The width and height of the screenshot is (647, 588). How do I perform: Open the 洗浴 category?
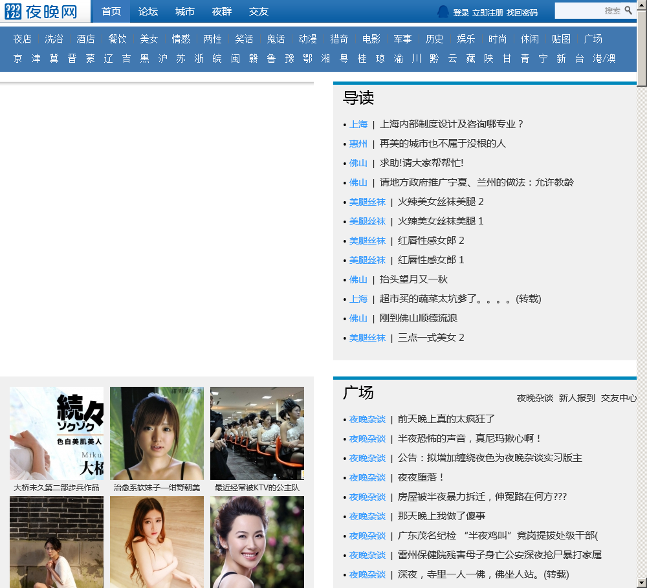coord(54,39)
